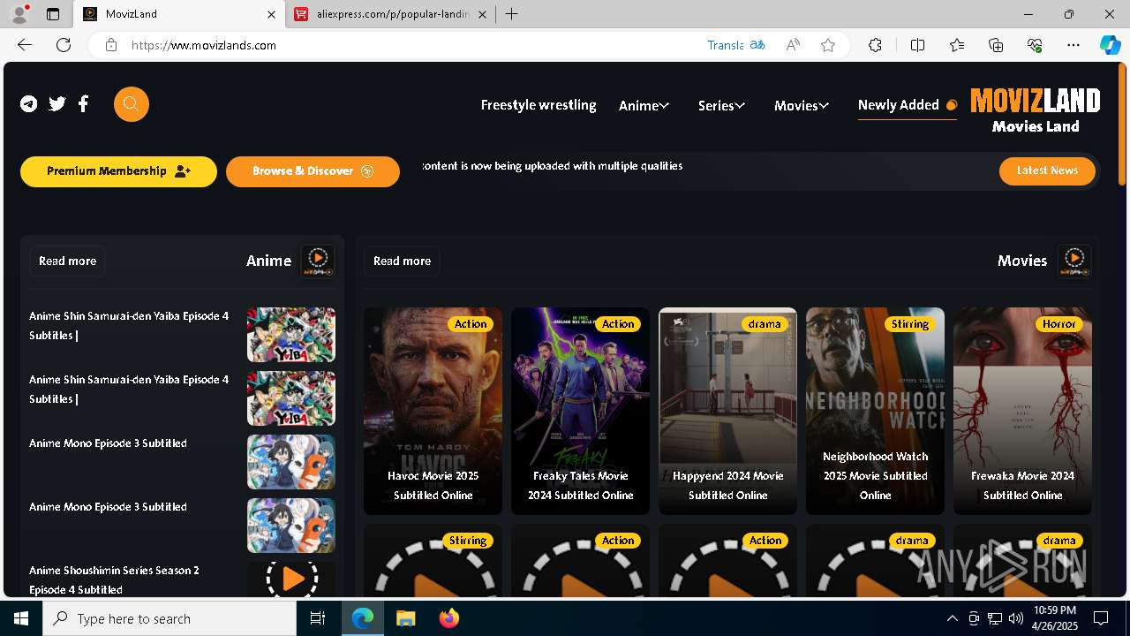The height and width of the screenshot is (636, 1130).
Task: Click the Premium Membership button
Action: click(x=118, y=171)
